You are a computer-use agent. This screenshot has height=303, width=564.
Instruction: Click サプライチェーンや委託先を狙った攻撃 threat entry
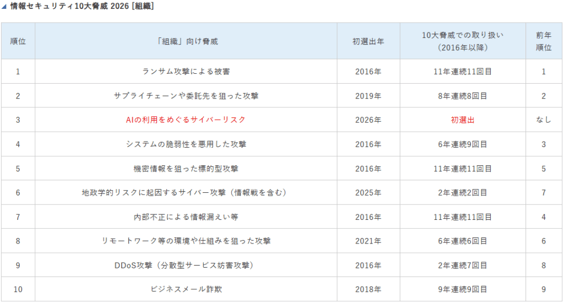[186, 95]
